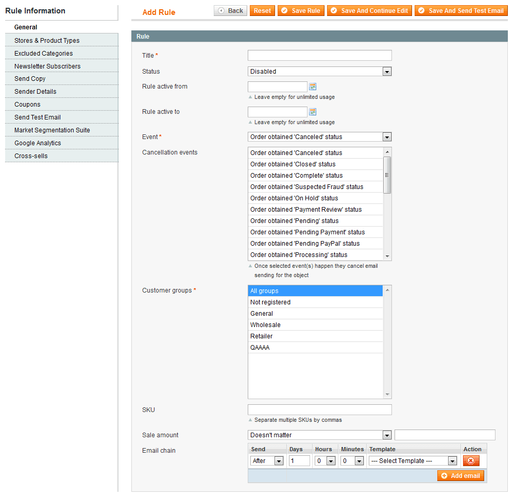Open the General tab

click(61, 27)
